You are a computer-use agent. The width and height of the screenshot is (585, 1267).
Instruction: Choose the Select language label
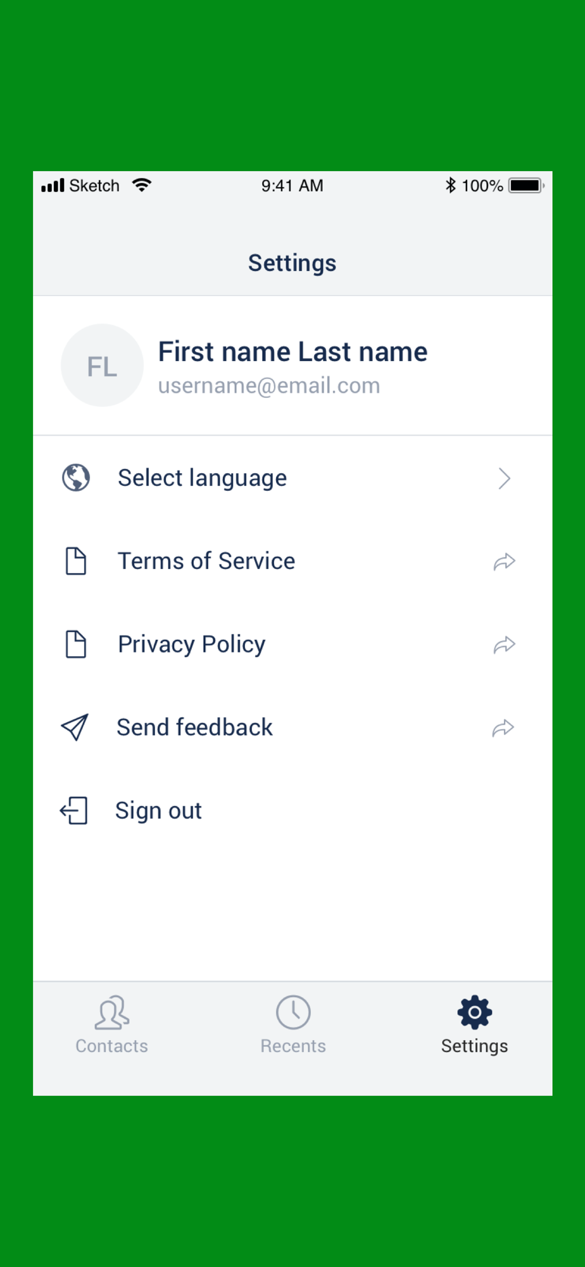click(202, 478)
